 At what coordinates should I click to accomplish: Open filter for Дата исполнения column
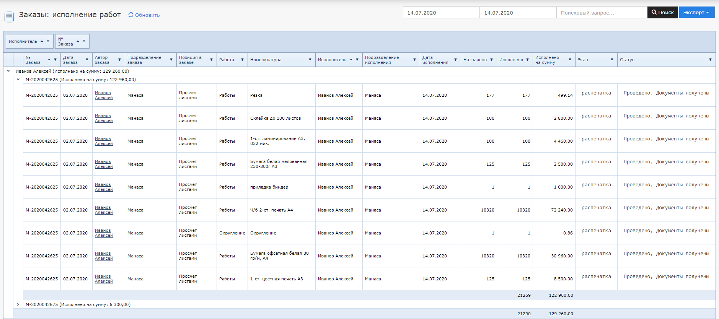pos(456,60)
